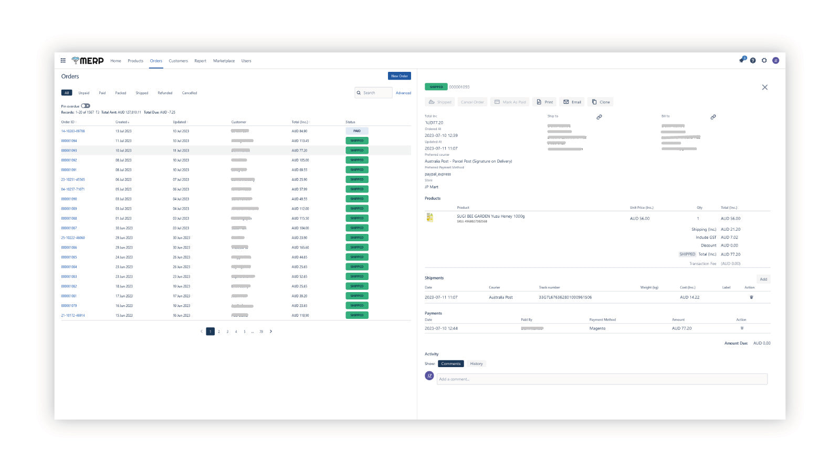The height and width of the screenshot is (472, 840).
Task: Go to page 3 of orders
Action: click(x=227, y=331)
